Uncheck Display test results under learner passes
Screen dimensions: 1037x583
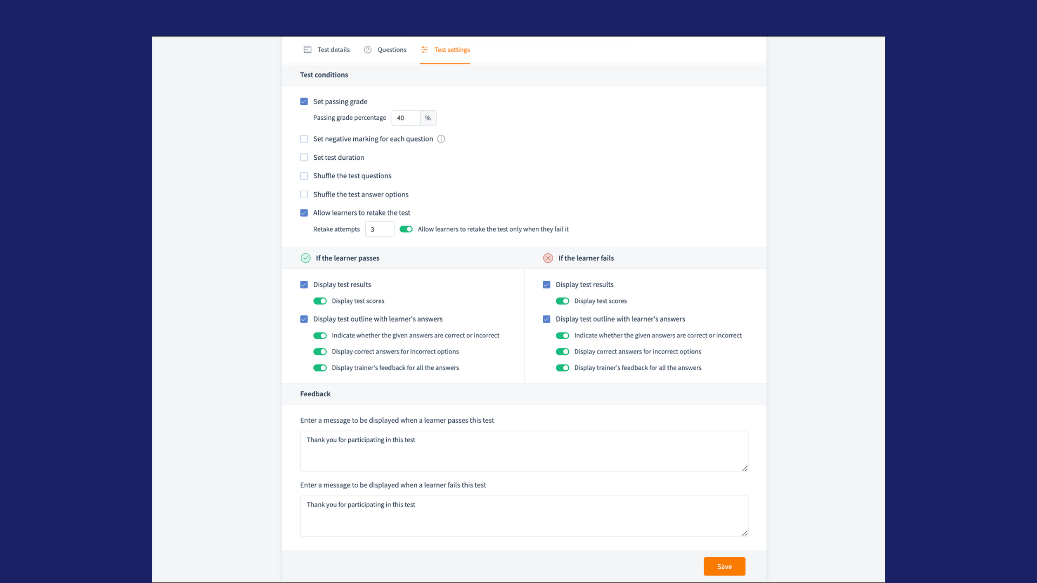coord(304,285)
